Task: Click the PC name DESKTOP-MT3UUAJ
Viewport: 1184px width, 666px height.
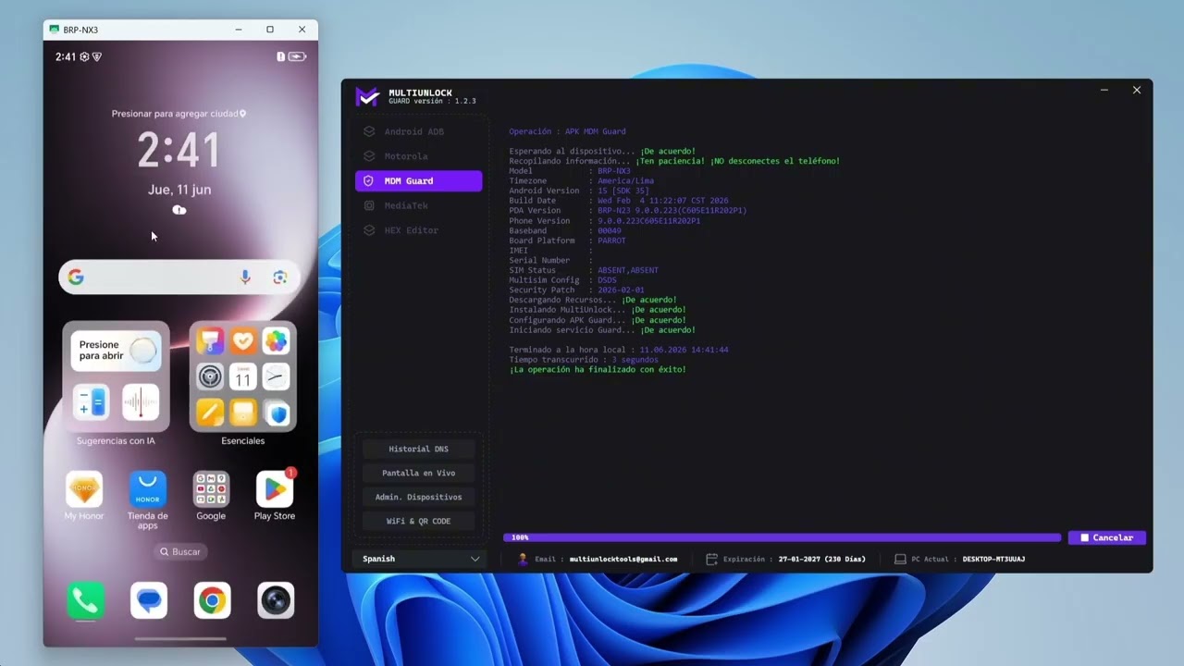Action: [x=993, y=559]
